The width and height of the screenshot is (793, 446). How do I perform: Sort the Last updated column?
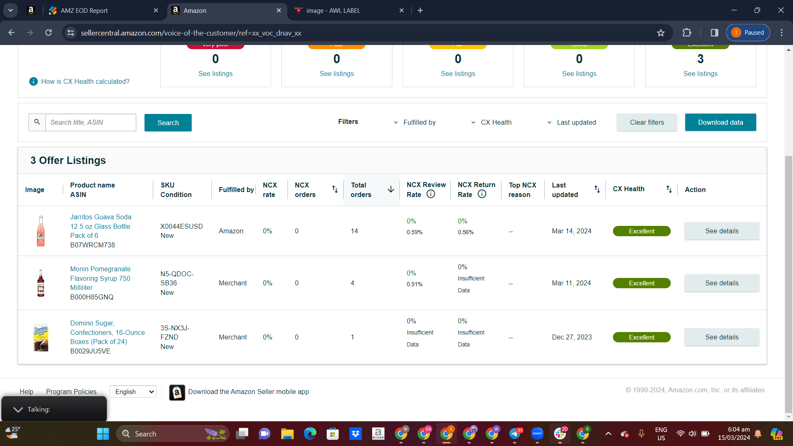(597, 189)
